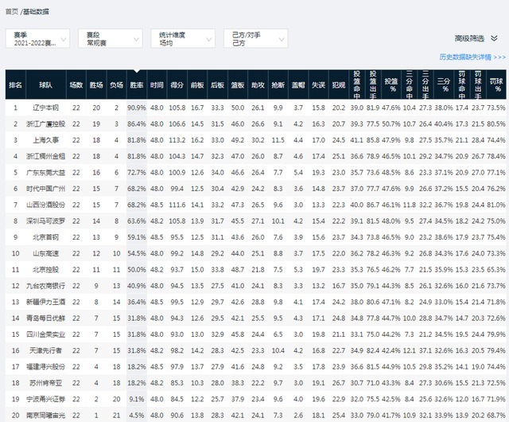Select team 山东高速
509x422 pixels.
(x=46, y=253)
